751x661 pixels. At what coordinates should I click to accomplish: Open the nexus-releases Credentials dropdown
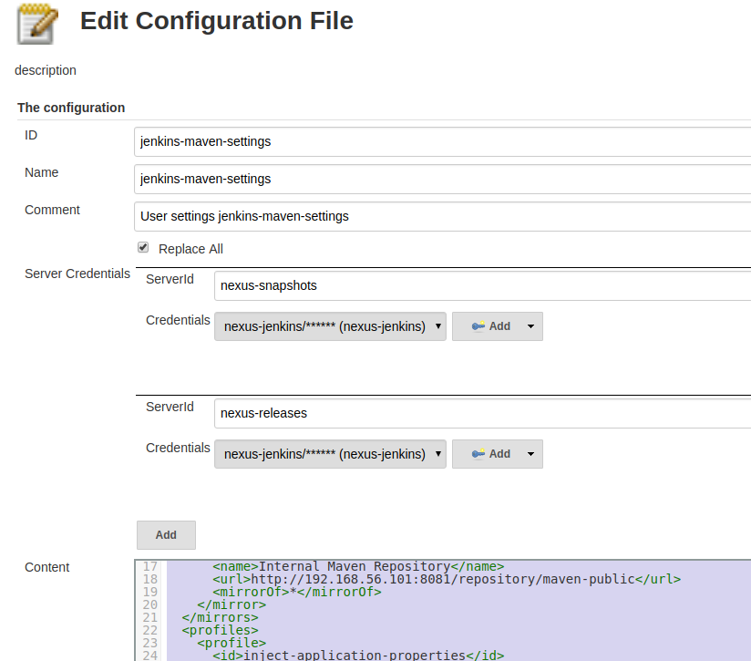(x=330, y=454)
